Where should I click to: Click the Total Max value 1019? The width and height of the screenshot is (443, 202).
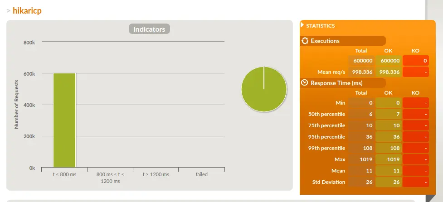(x=361, y=159)
